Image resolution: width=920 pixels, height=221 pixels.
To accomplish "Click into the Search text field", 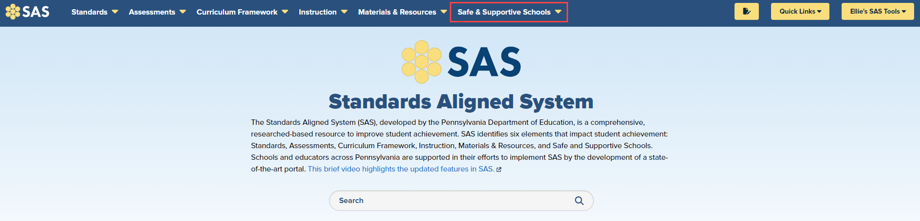I will tap(453, 201).
